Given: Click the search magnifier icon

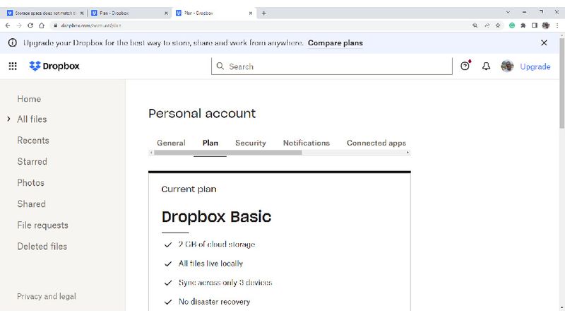Looking at the screenshot, I should (220, 66).
